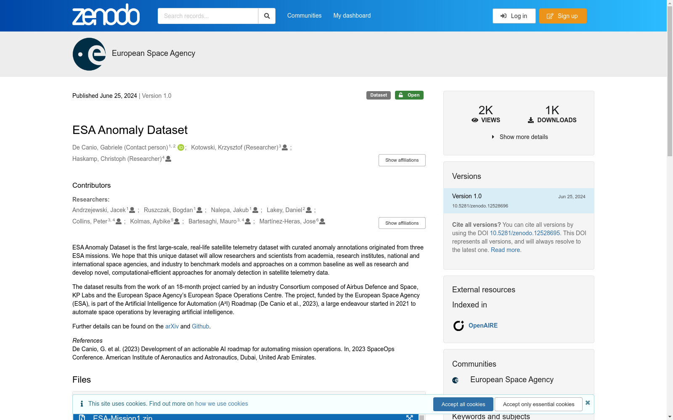Screen dimensions: 673x420
Task: Click the Read more link
Action: (x=505, y=250)
